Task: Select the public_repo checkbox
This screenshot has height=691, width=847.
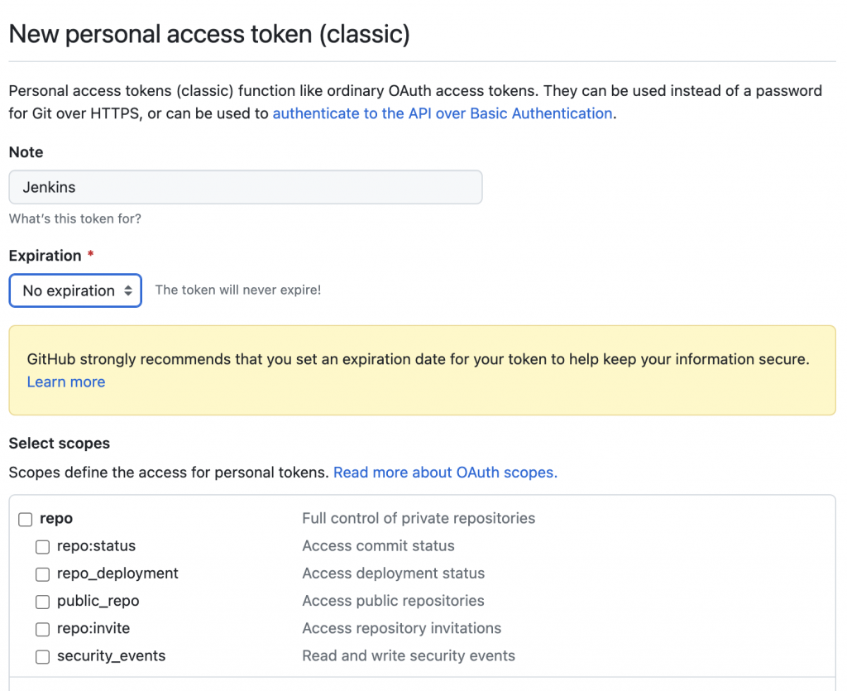Action: [x=42, y=601]
